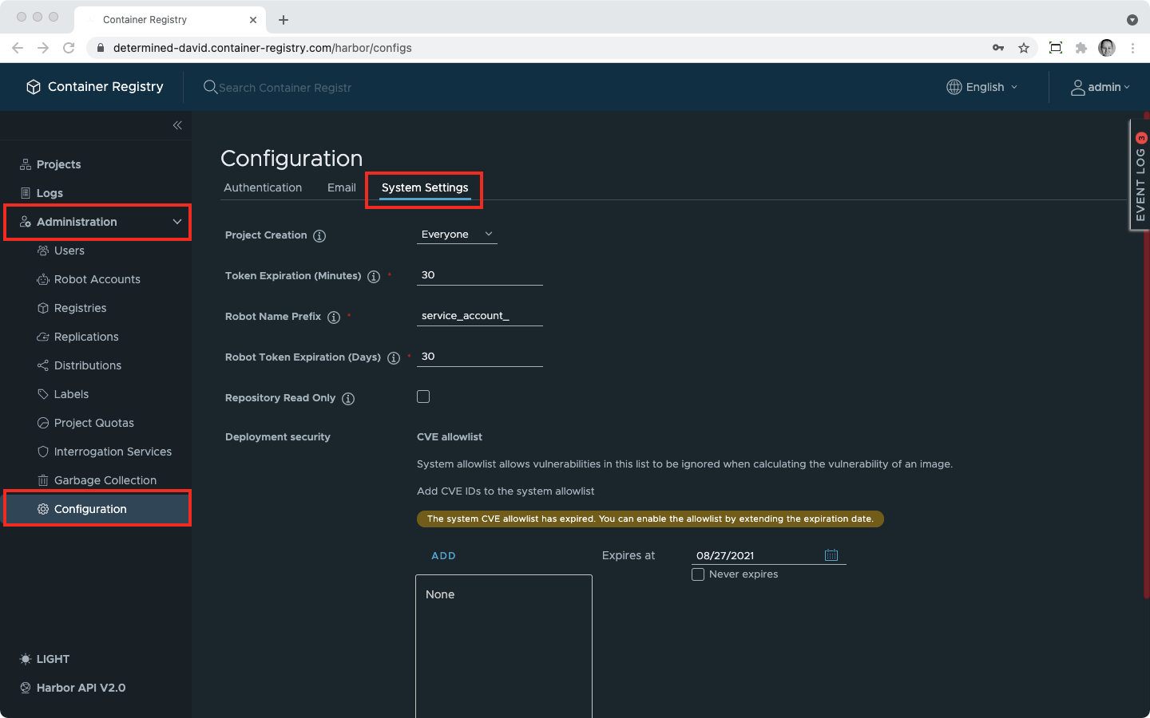Click the saved password key icon
The width and height of the screenshot is (1150, 718).
[998, 48]
